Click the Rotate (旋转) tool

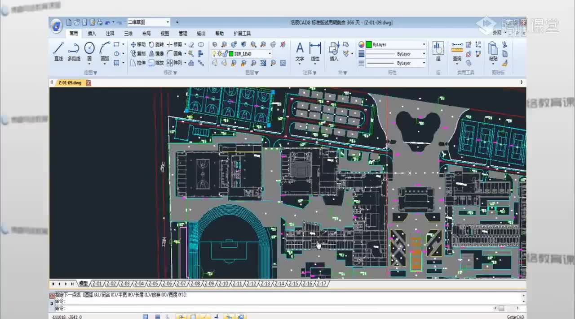click(x=156, y=44)
